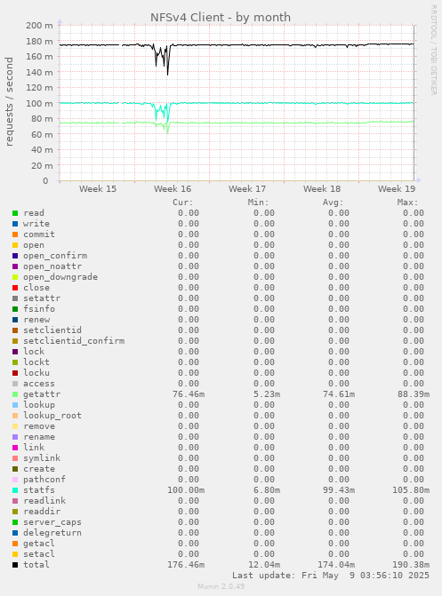Select the cyan statfs legend swatch
The width and height of the screenshot is (442, 596).
(15, 490)
